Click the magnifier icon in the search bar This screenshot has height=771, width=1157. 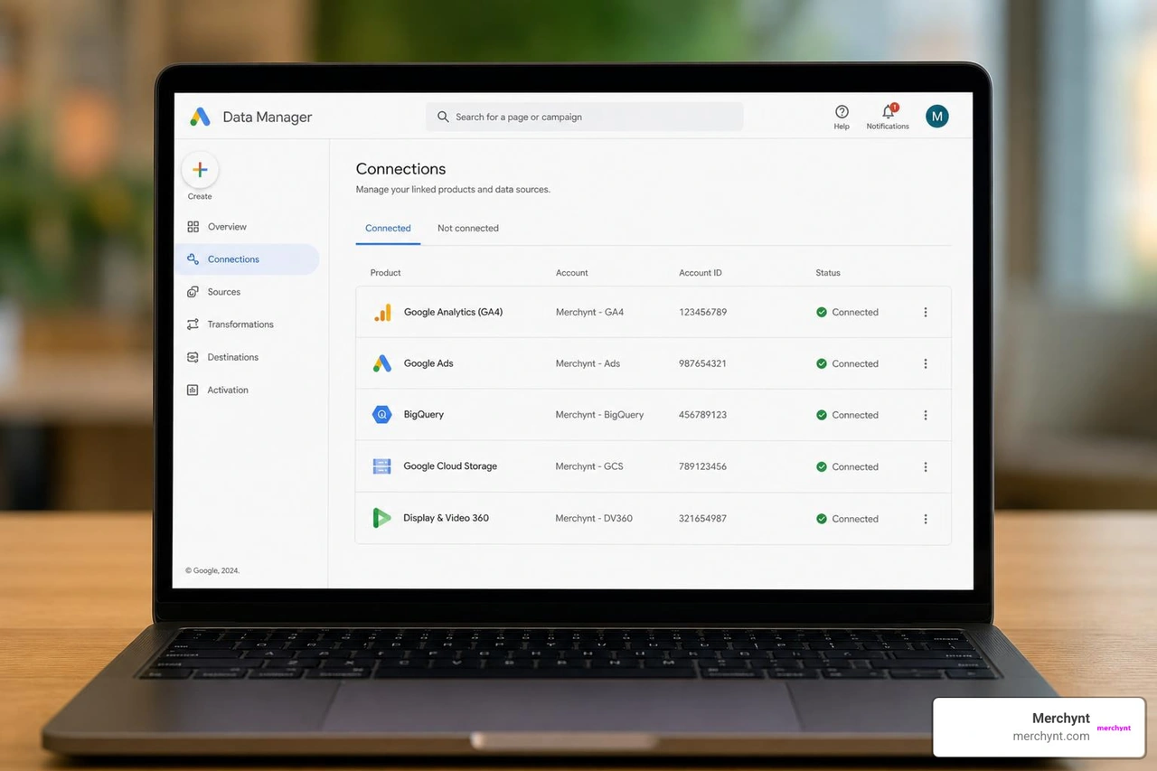point(443,117)
